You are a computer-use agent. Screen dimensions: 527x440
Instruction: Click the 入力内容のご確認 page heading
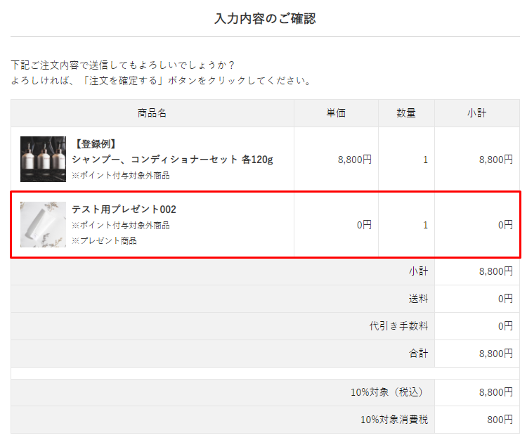coord(264,19)
